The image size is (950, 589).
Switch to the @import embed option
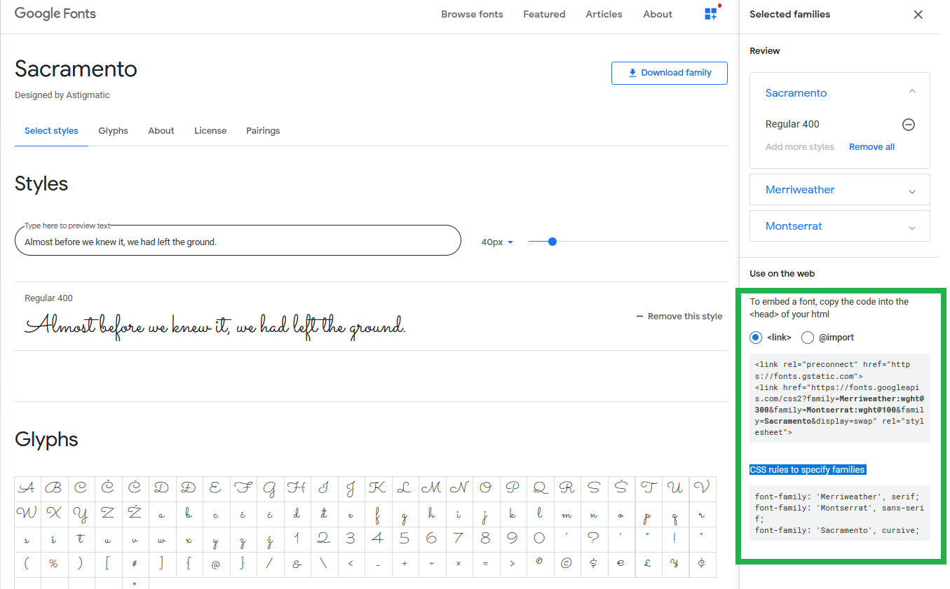(808, 338)
